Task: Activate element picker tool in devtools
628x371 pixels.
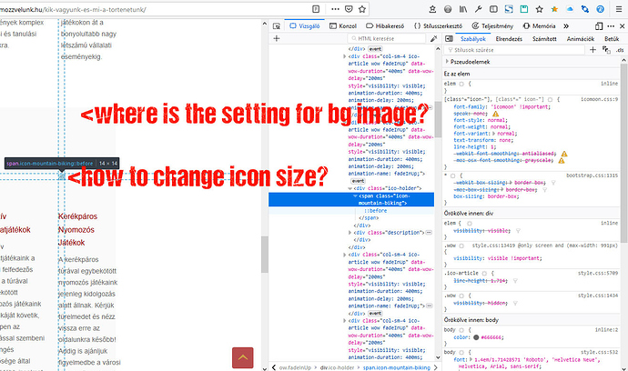Action: click(277, 26)
